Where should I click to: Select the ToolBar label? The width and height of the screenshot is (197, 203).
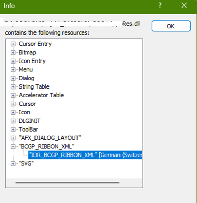pos(28,130)
